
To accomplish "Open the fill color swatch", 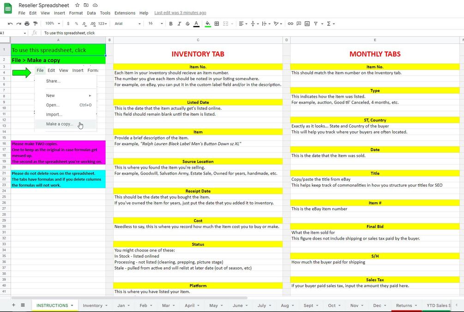I will point(207,24).
